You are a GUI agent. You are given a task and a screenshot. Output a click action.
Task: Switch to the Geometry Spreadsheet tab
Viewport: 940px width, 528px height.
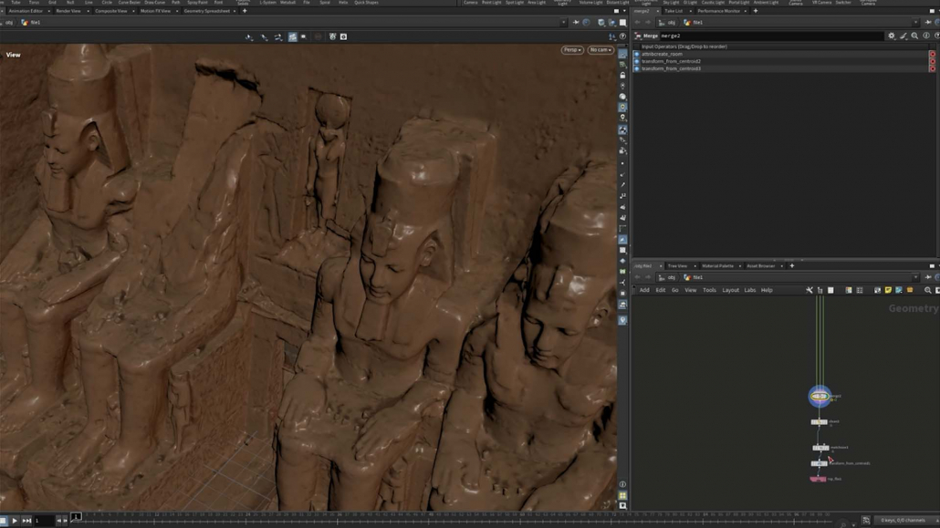[x=207, y=11]
